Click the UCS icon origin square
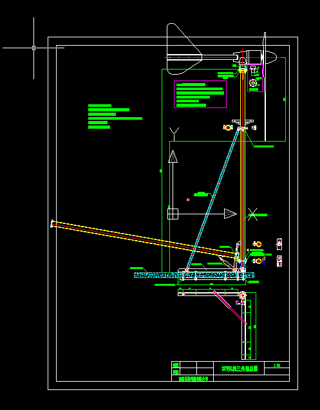The height and width of the screenshot is (410, 320). (173, 214)
